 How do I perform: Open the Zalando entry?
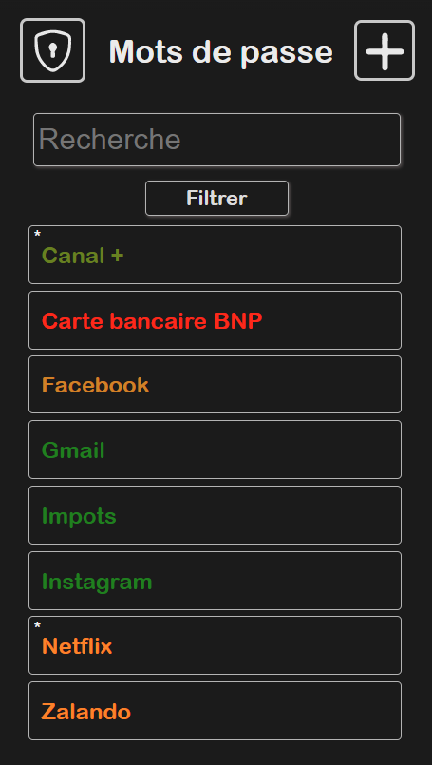pos(215,711)
